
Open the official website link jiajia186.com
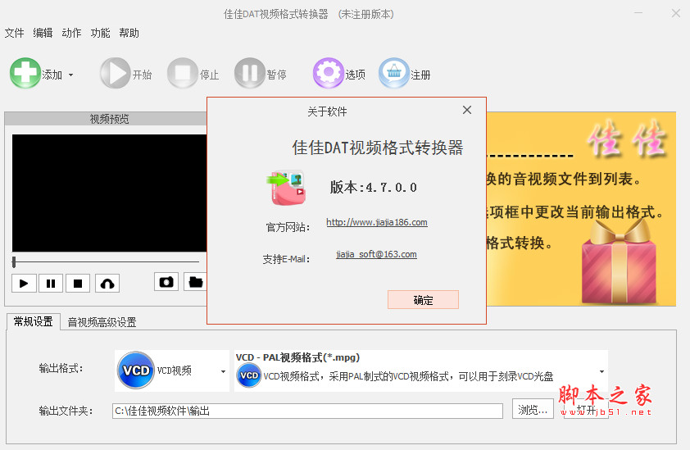point(377,222)
